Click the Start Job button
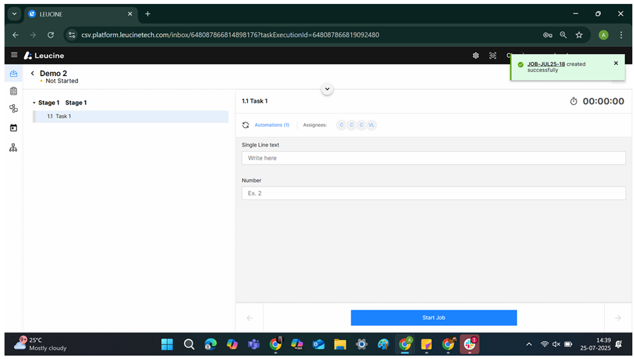Screen dimensions: 634x359 point(433,317)
